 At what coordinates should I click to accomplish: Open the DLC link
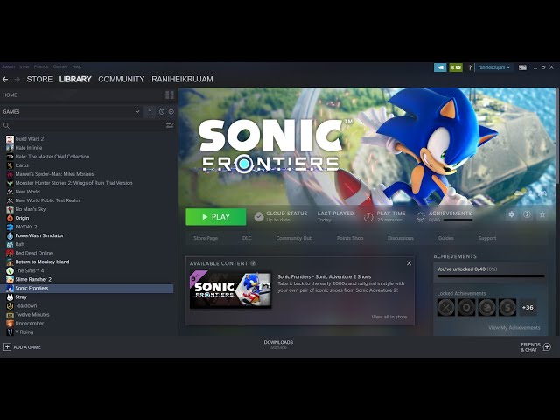click(247, 238)
